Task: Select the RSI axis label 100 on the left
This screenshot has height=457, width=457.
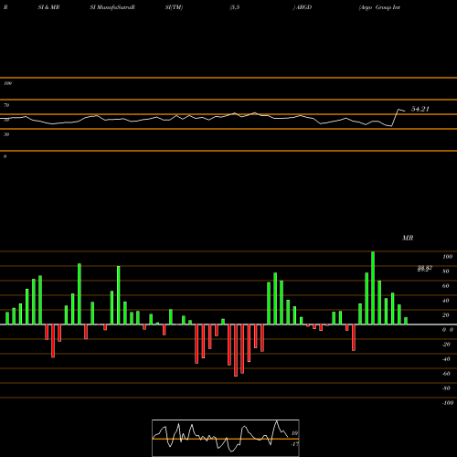Action: click(x=7, y=83)
